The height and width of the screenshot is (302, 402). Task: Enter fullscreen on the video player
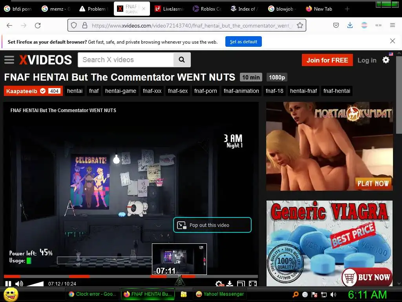pyautogui.click(x=253, y=284)
